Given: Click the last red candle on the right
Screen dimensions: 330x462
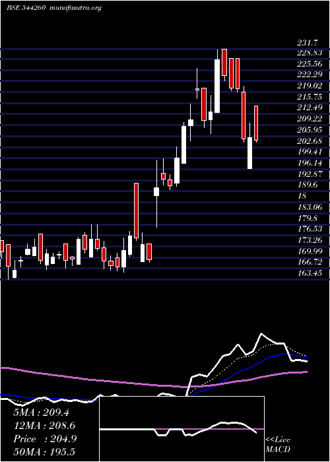Looking at the screenshot, I should 256,123.
